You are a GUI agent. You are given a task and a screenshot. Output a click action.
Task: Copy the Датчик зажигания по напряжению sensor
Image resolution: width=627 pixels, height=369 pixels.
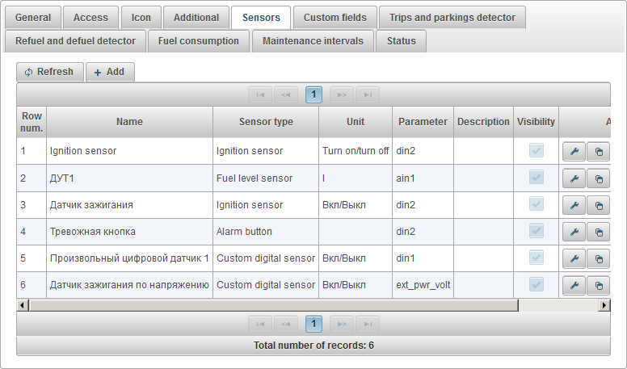tap(598, 286)
